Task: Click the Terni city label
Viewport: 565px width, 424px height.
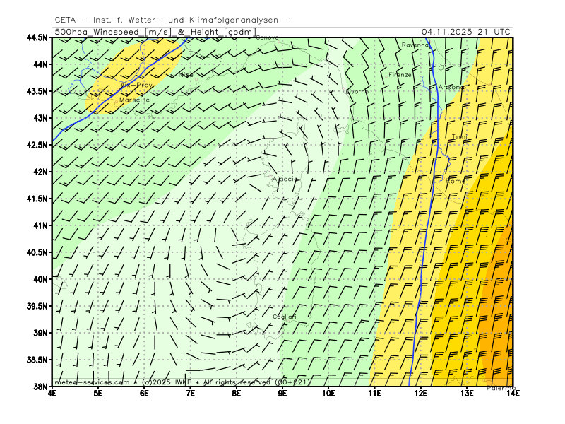Action: click(x=459, y=136)
